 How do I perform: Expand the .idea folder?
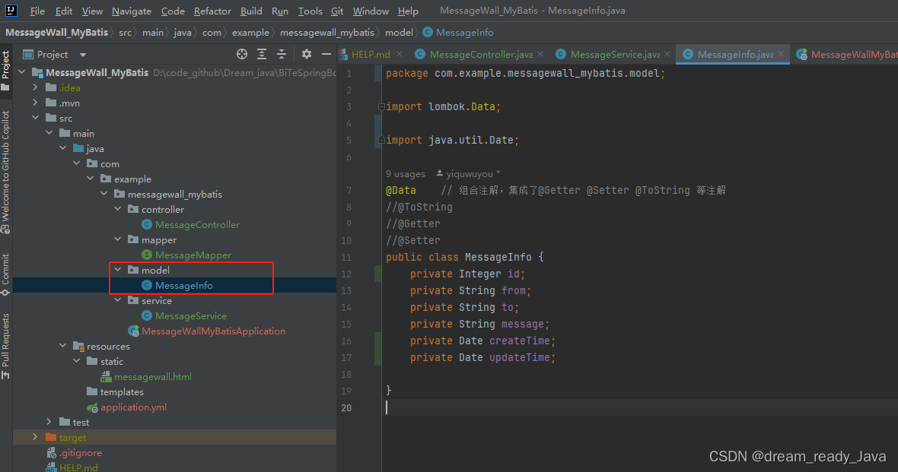click(36, 87)
